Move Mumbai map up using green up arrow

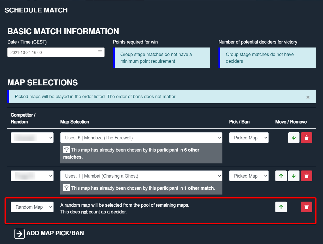281,176
